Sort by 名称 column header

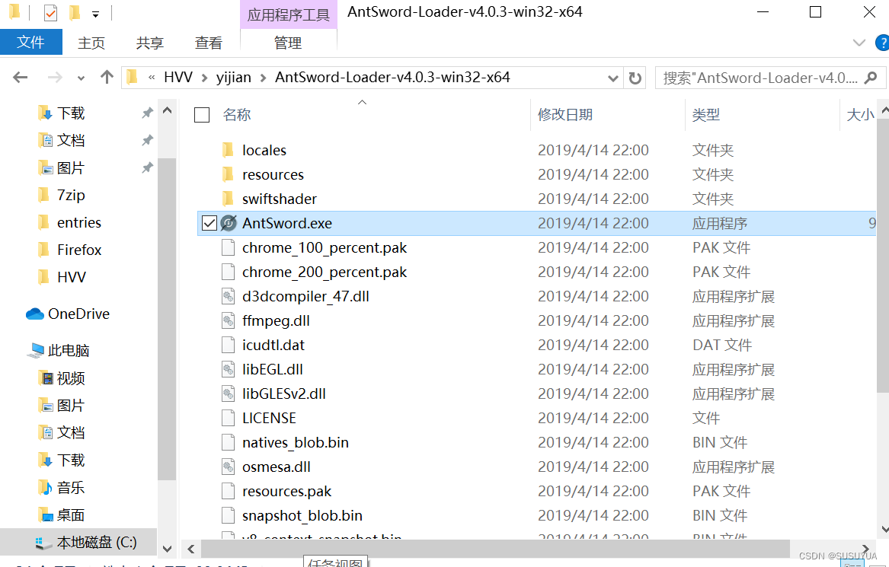[237, 115]
